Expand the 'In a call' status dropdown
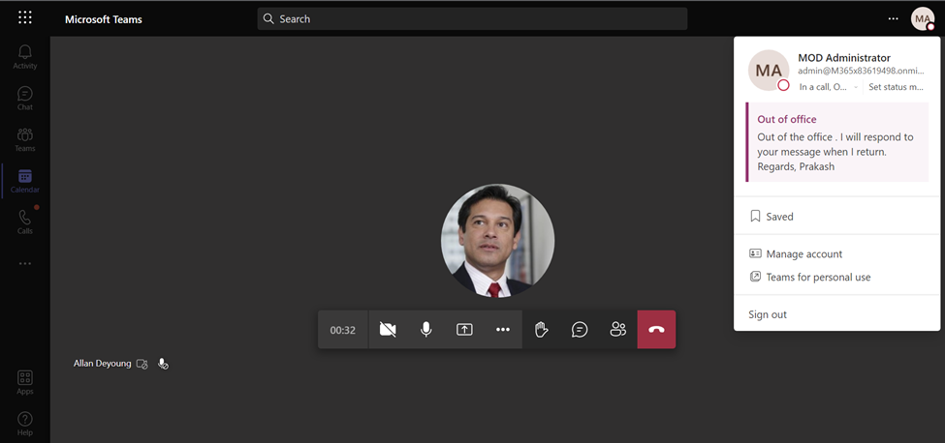Viewport: 945px width, 443px height. point(829,86)
